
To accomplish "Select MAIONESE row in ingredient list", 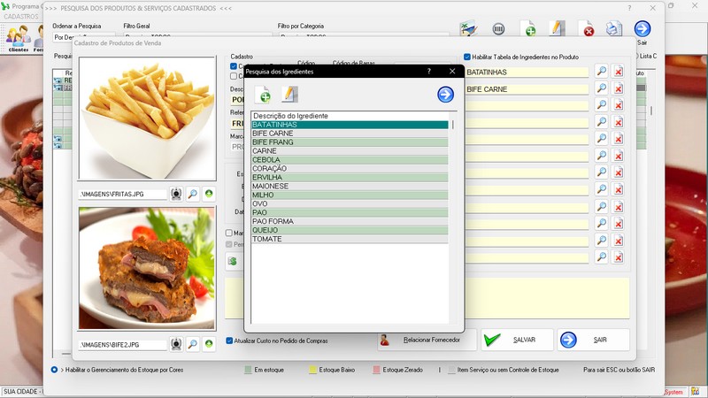I will point(350,187).
